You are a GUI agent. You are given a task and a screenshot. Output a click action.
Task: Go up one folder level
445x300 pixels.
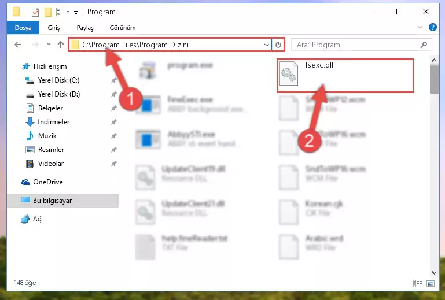60,45
